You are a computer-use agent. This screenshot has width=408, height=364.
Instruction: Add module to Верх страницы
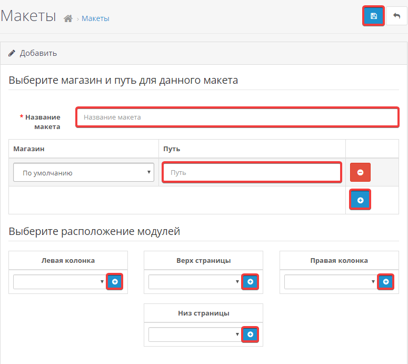[x=250, y=282]
